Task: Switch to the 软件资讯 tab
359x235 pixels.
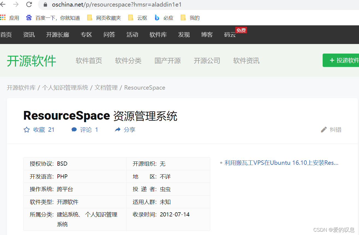Action: pyautogui.click(x=246, y=60)
